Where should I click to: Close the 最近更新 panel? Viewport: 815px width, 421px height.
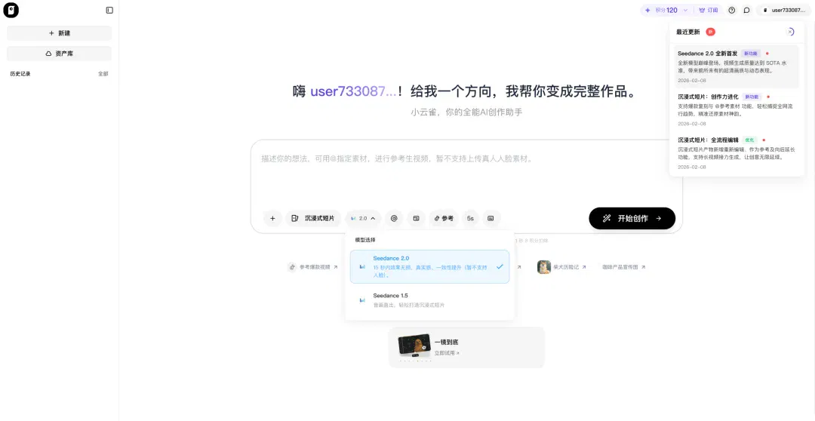point(791,32)
